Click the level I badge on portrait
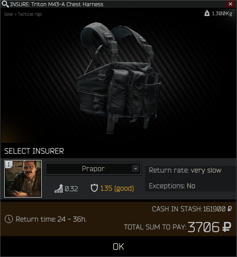The image size is (237, 257). 9,164
